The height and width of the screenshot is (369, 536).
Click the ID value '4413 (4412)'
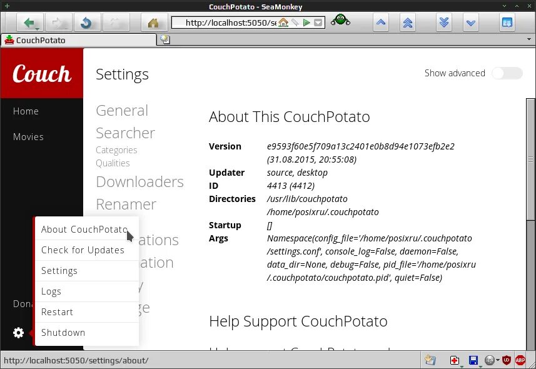pyautogui.click(x=291, y=186)
